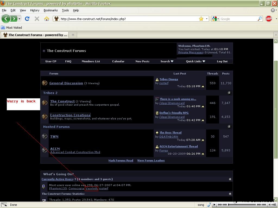Open the View menu
Viewport: 278px width, 208px height.
point(23,11)
